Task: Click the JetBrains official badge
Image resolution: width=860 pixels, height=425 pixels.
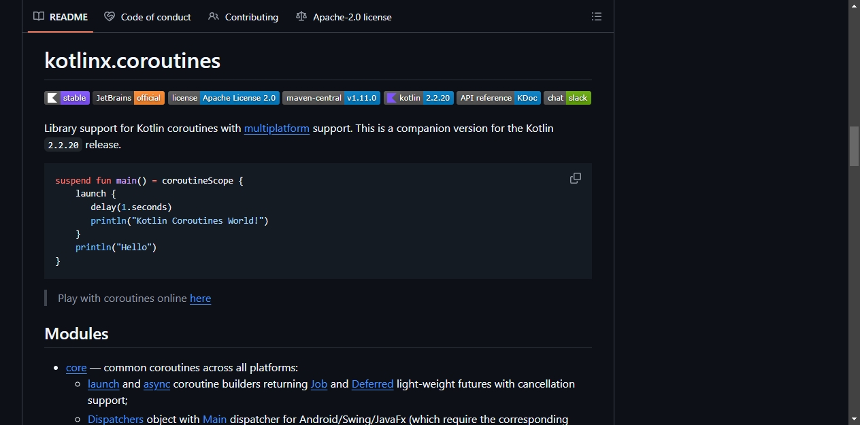Action: [129, 98]
